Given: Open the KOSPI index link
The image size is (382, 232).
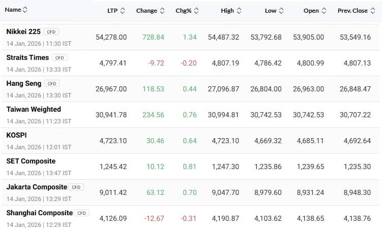Looking at the screenshot, I should tap(17, 135).
